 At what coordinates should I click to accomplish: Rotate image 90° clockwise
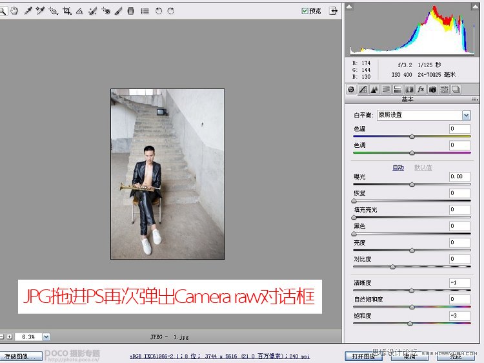click(x=171, y=11)
